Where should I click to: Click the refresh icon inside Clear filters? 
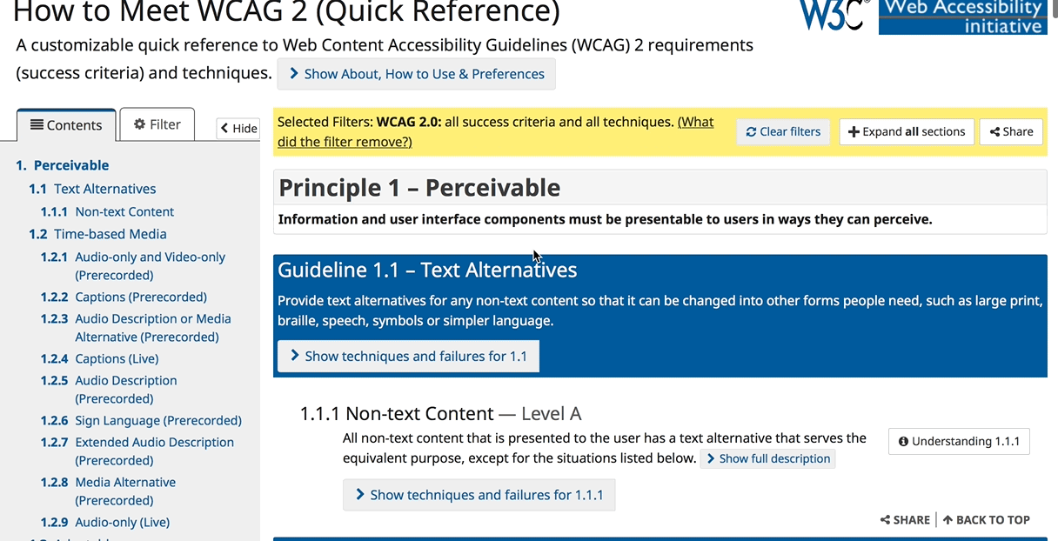pos(750,131)
